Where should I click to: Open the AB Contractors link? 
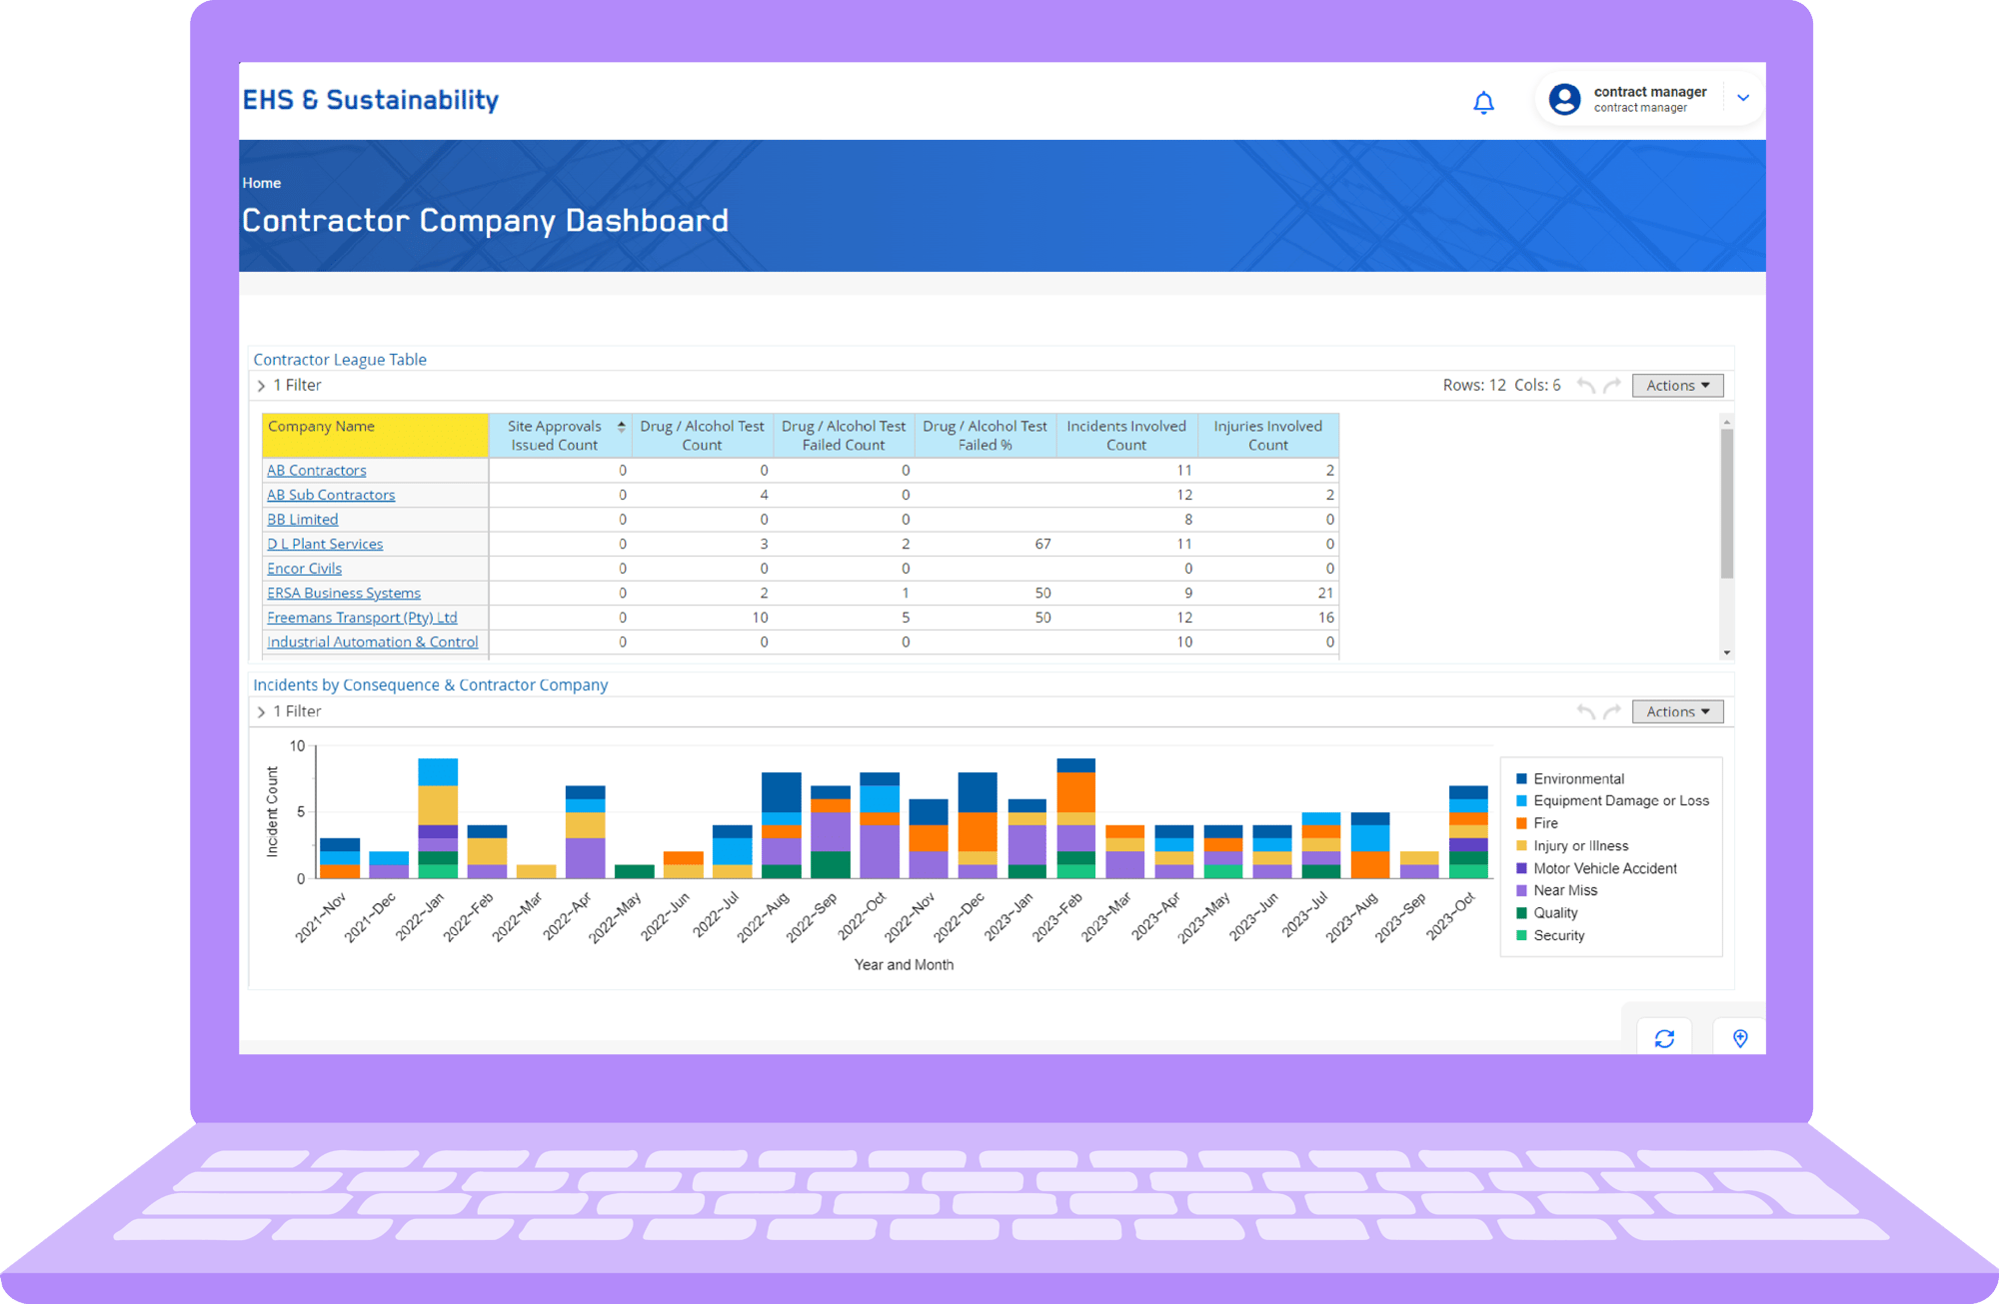tap(316, 471)
